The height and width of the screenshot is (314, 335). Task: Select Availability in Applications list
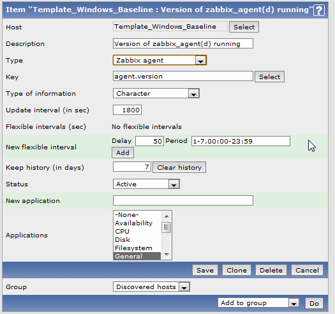coord(138,223)
